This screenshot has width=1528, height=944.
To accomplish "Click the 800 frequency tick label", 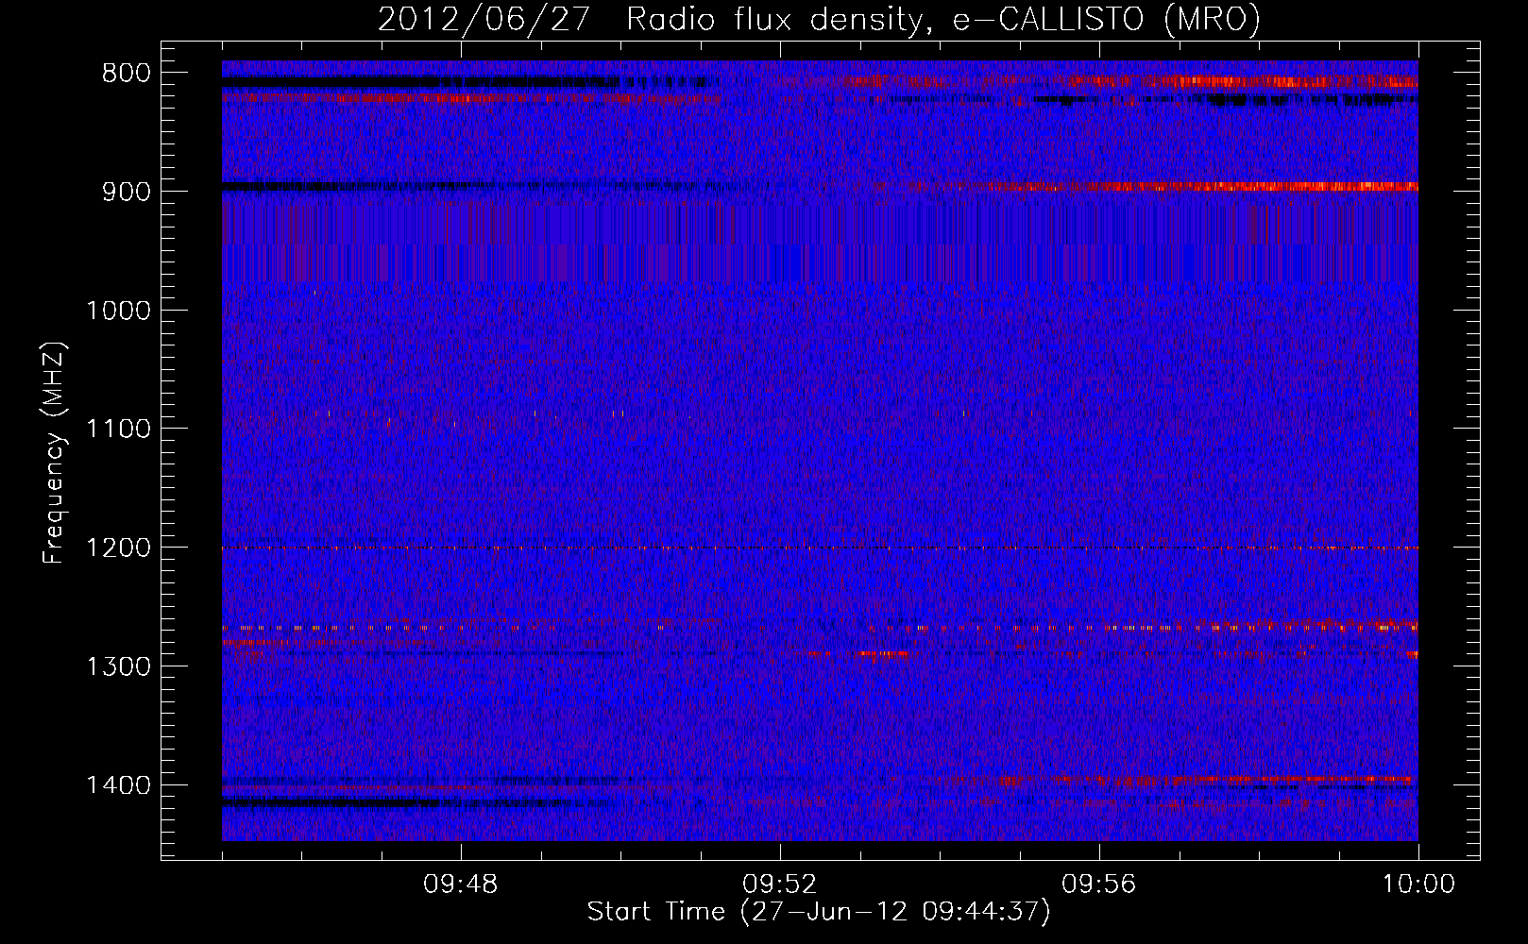I will (126, 74).
